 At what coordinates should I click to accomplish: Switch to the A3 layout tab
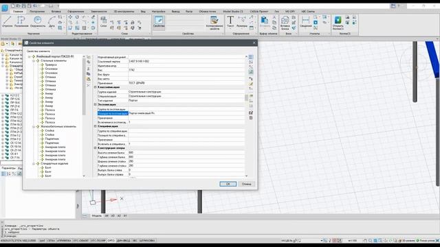pos(113,216)
